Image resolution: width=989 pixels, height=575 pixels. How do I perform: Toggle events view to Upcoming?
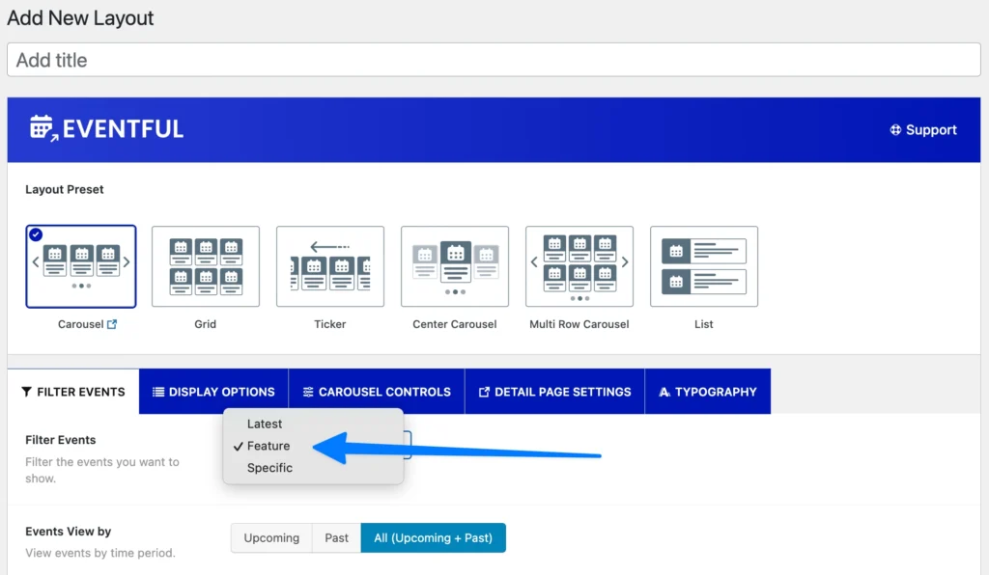tap(271, 537)
